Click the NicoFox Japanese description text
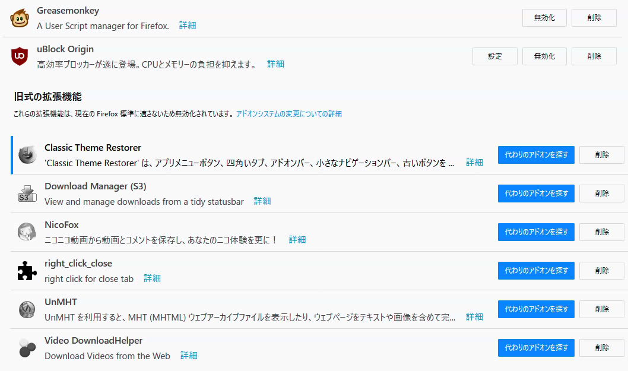628x371 pixels. point(161,240)
